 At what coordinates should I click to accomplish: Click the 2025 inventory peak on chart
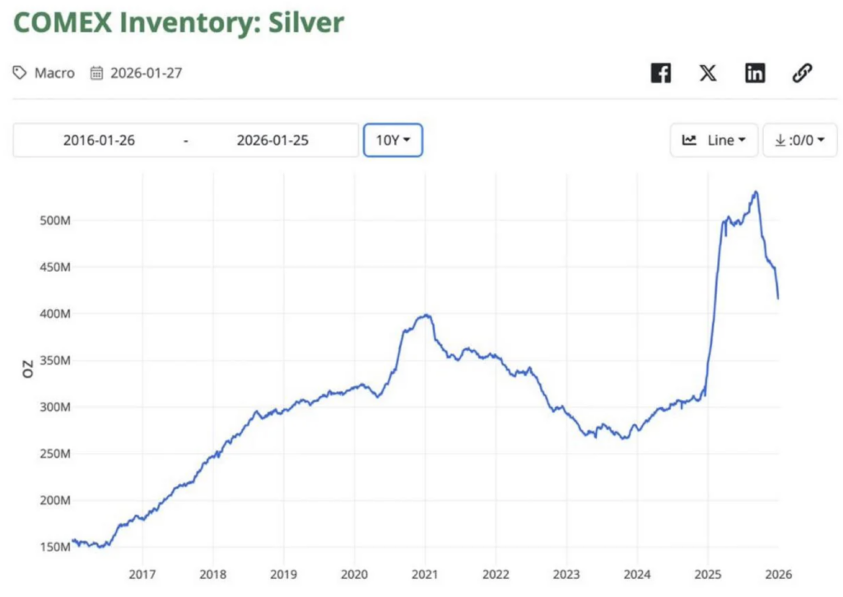click(x=755, y=192)
